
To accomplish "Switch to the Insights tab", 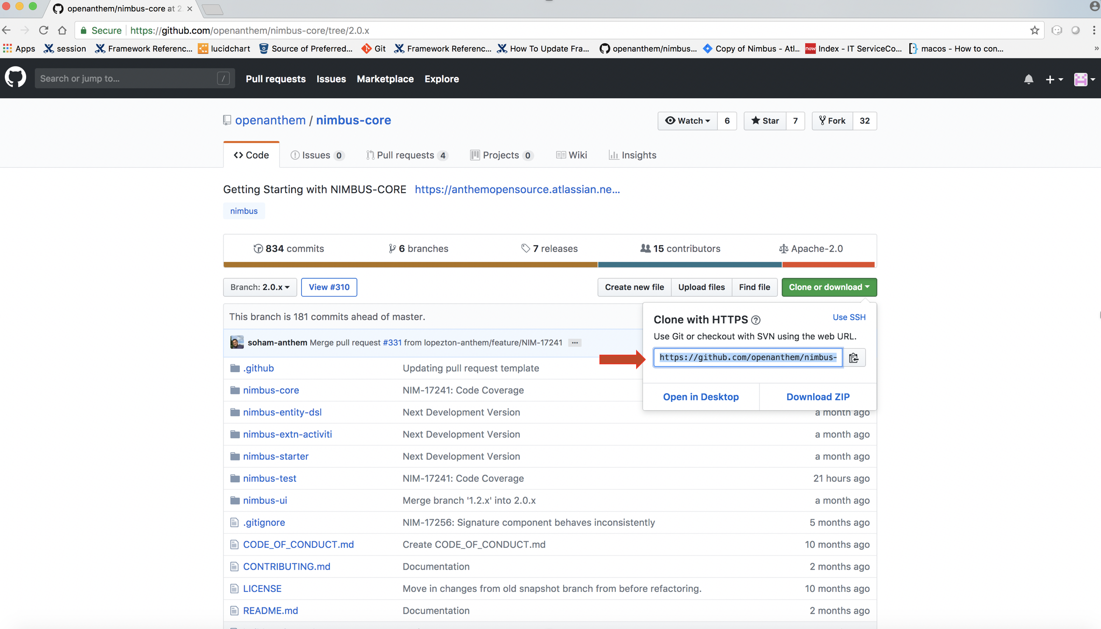I will tap(632, 155).
